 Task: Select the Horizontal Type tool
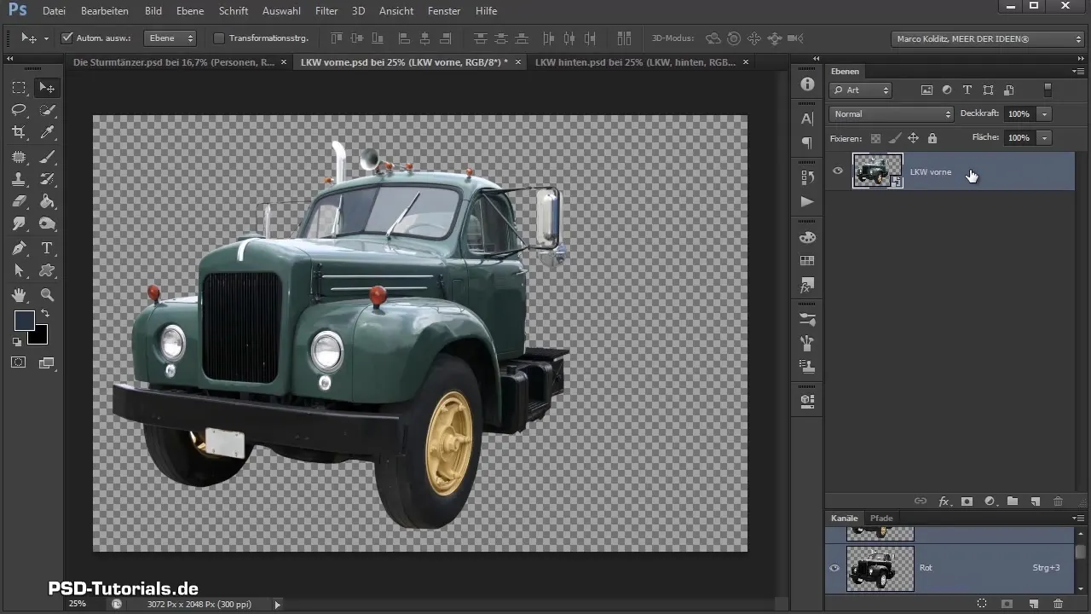(47, 249)
